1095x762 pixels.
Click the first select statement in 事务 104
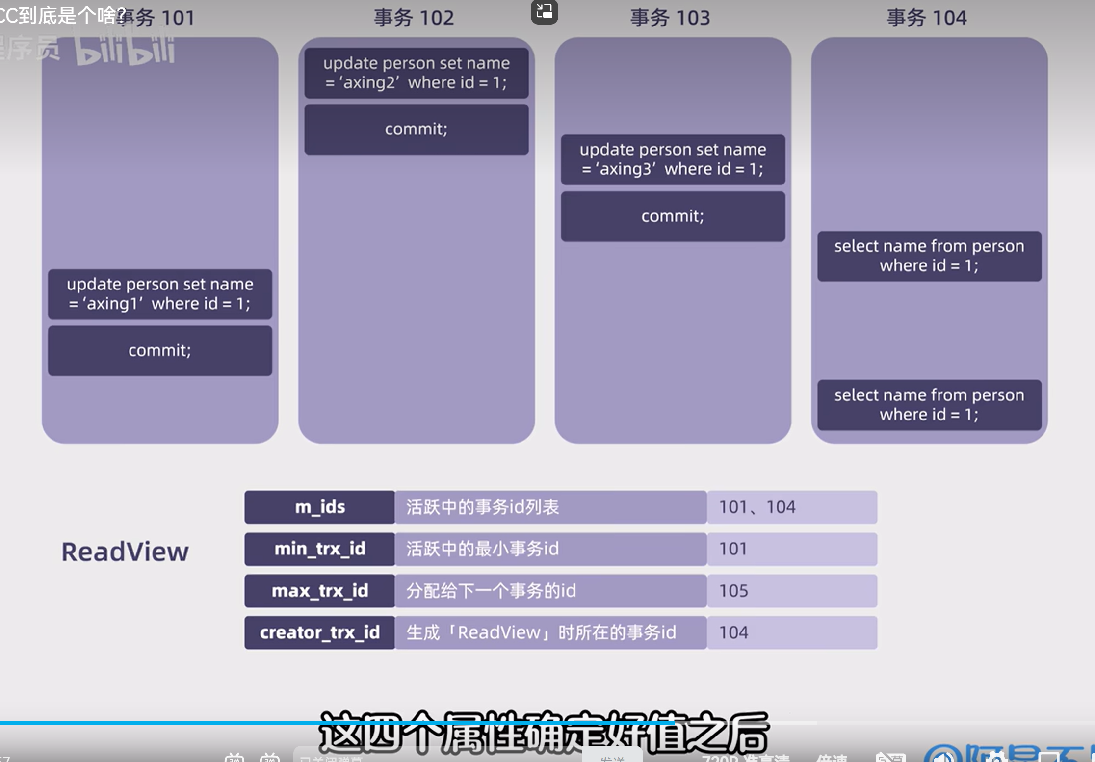(x=929, y=256)
